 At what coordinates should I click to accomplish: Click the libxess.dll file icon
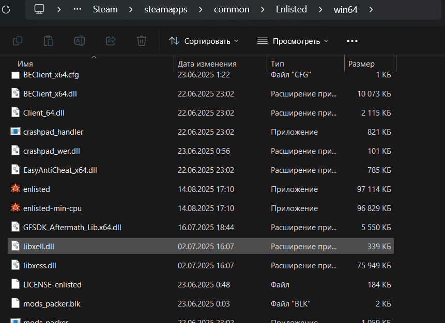point(16,265)
